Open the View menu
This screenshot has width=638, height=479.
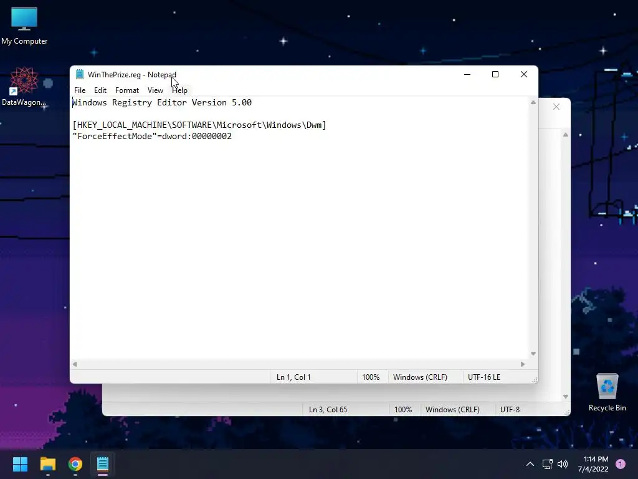(x=155, y=90)
